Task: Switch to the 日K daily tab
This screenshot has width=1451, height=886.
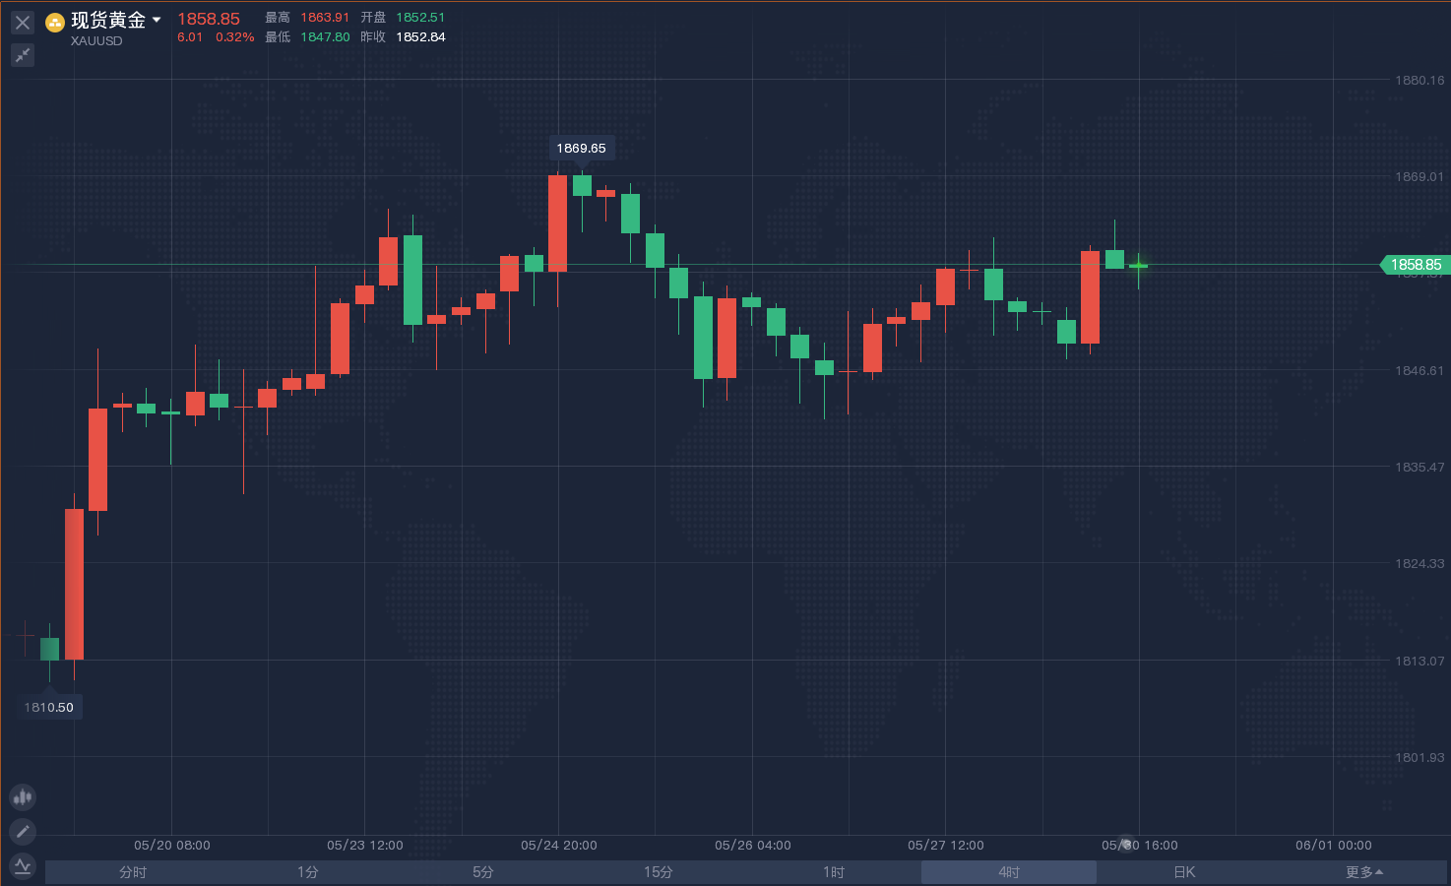Action: 1184,872
